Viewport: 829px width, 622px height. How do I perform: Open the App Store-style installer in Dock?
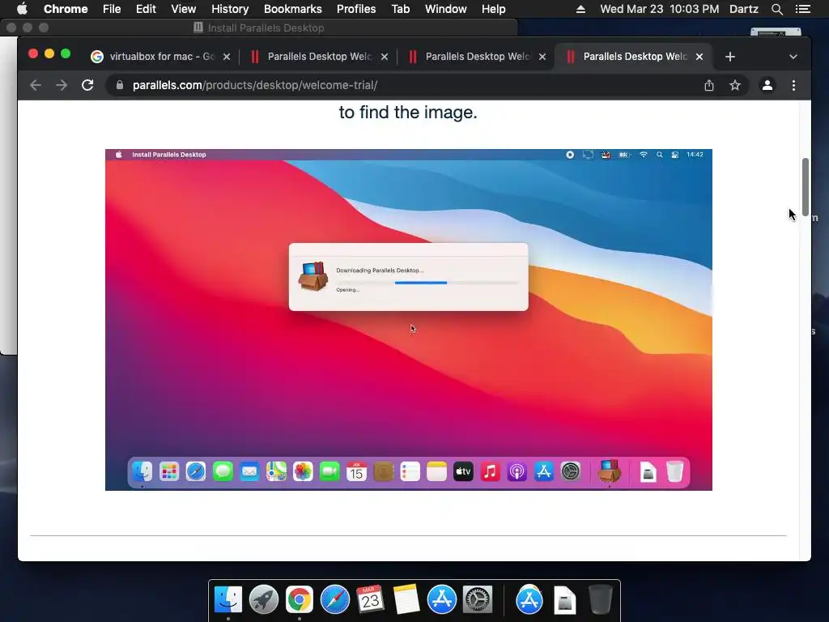[529, 600]
